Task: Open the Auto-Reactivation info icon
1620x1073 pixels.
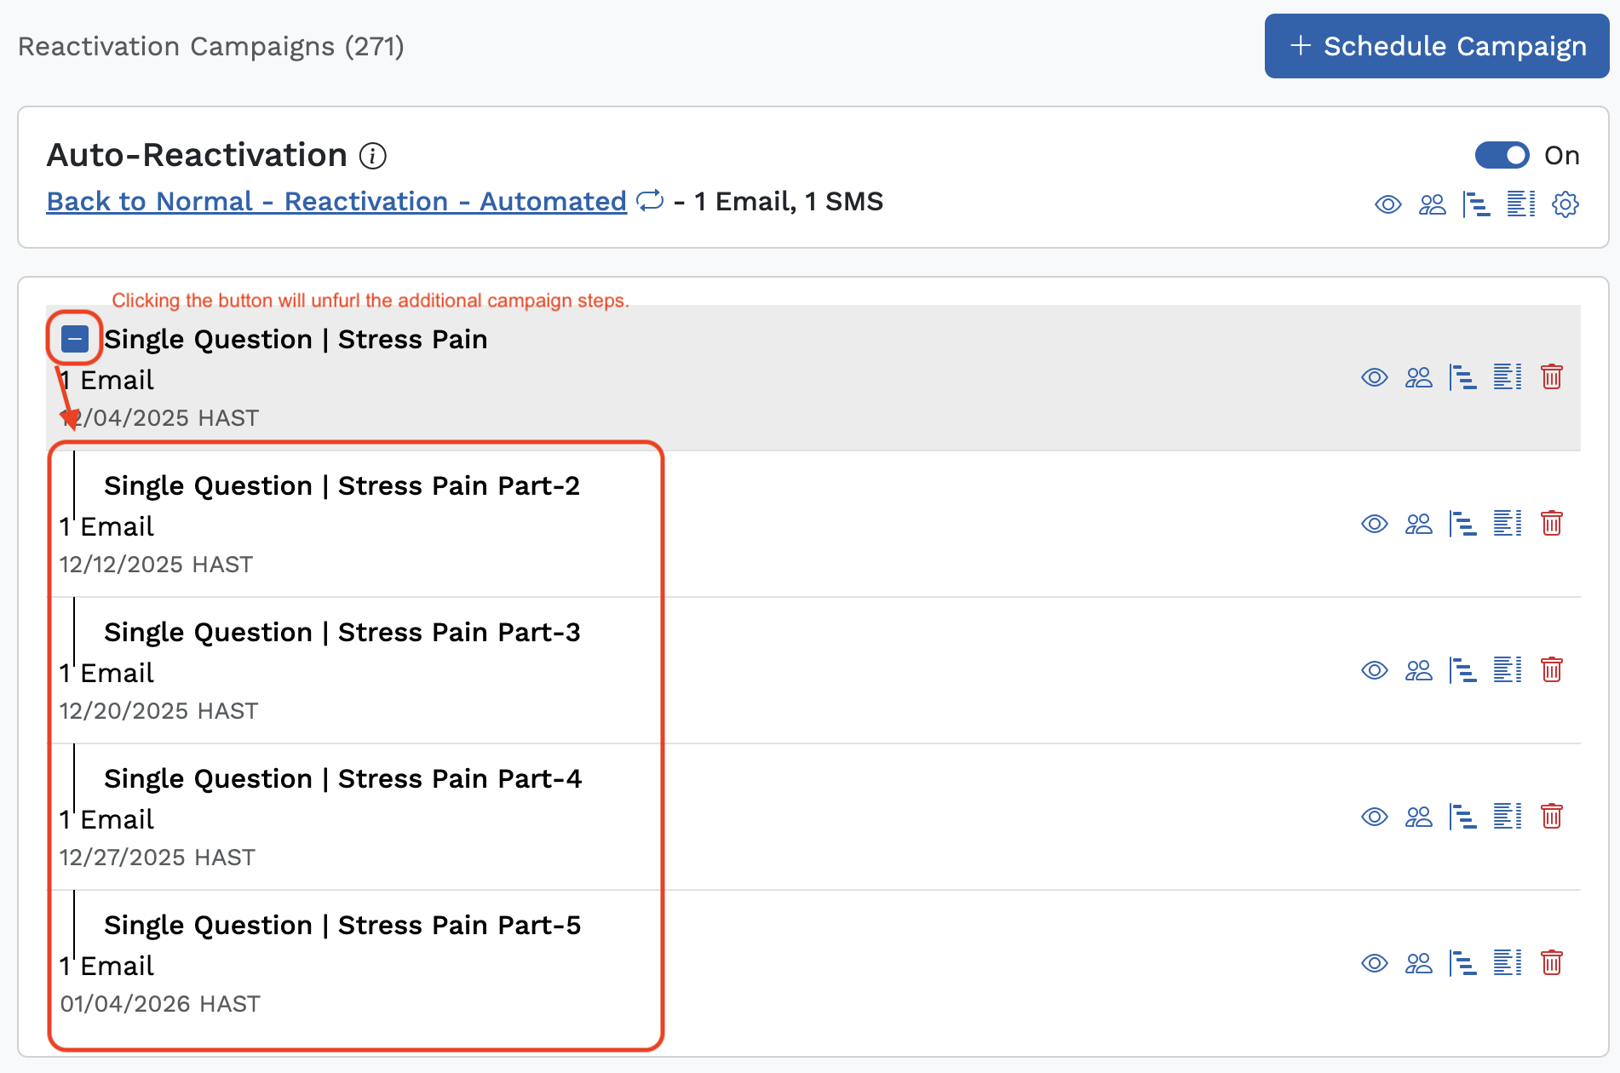Action: click(372, 156)
